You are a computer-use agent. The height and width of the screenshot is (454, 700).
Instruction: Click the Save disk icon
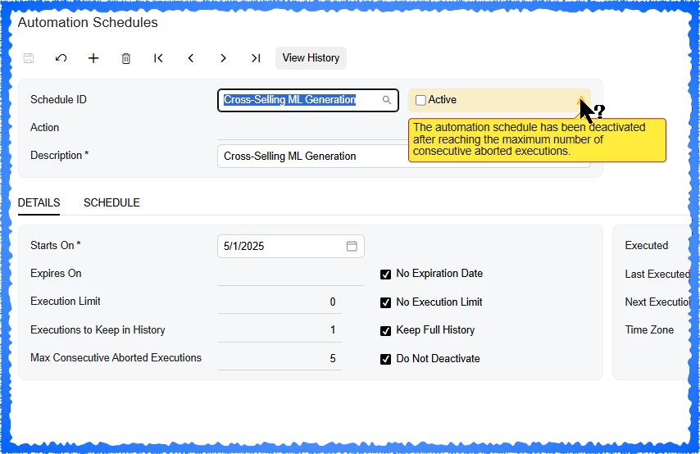(29, 58)
